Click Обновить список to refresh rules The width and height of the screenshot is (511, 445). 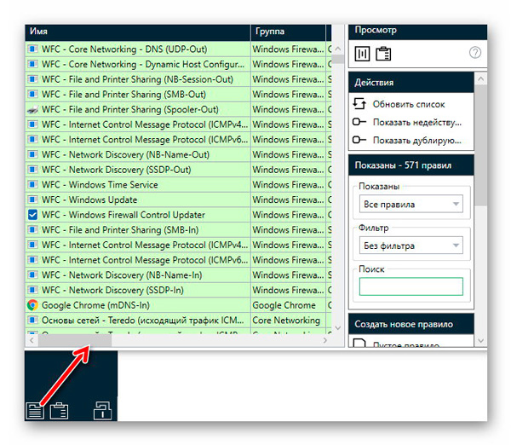point(408,104)
